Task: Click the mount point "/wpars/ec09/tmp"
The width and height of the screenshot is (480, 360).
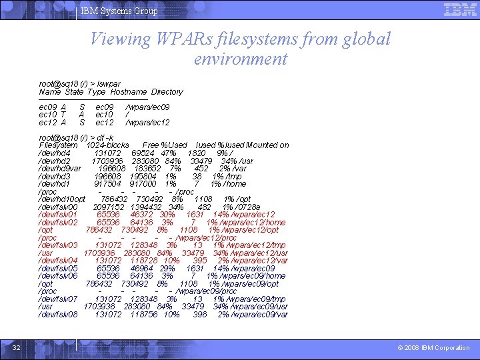Action: pos(256,299)
